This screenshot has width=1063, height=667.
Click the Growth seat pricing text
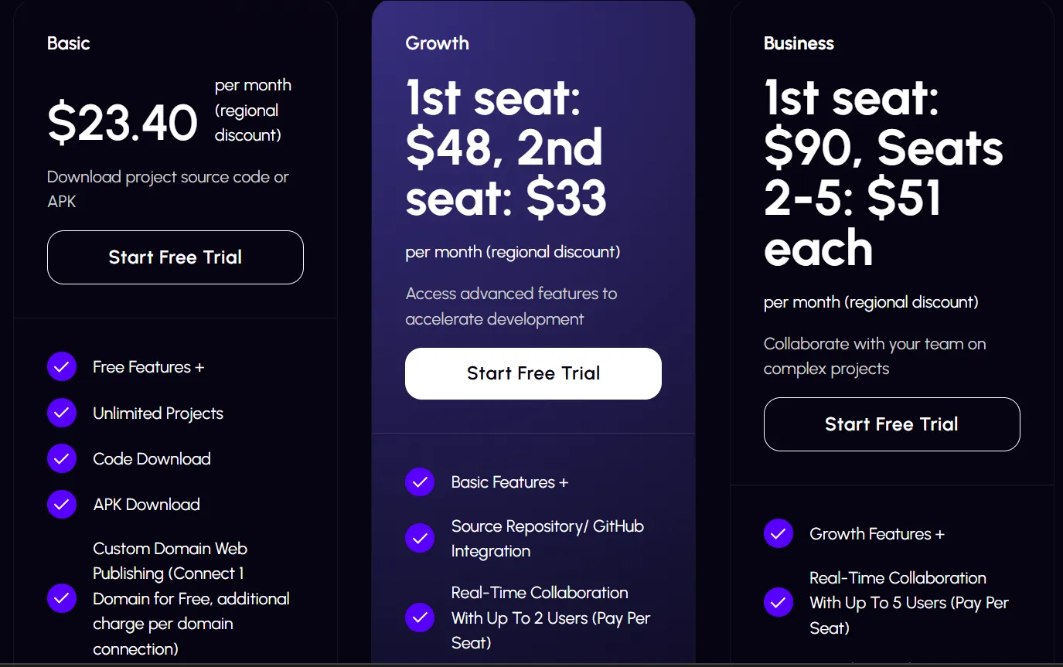(x=506, y=148)
